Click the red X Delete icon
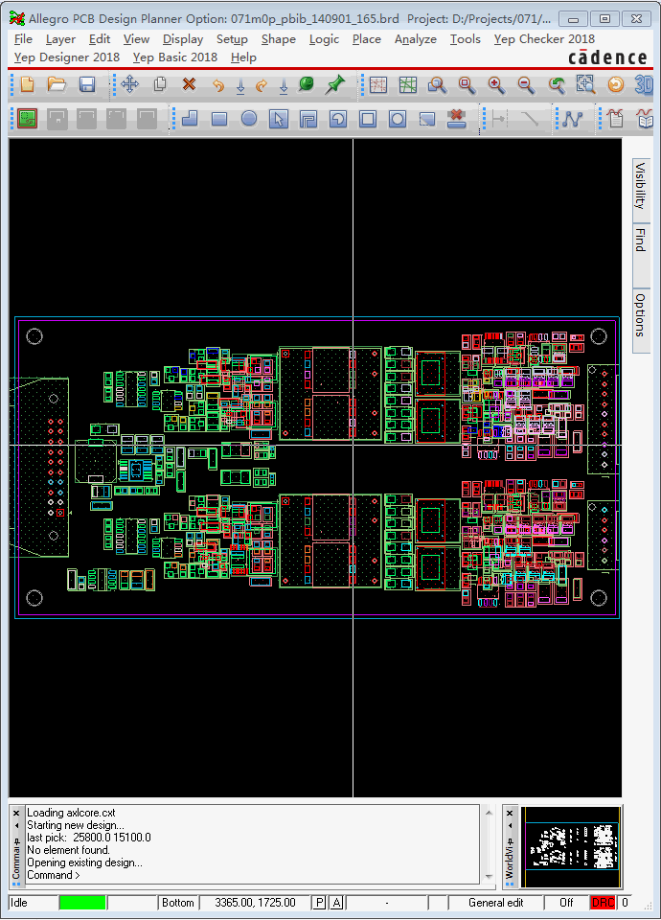 tap(189, 84)
